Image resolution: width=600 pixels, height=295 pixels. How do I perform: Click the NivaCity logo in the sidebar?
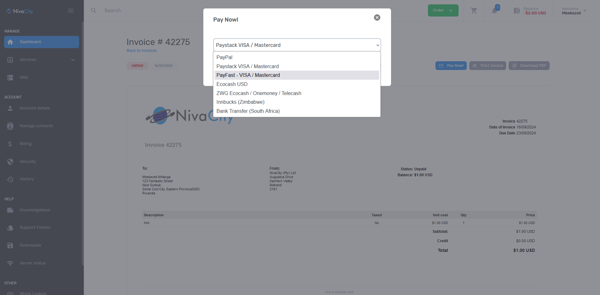pyautogui.click(x=19, y=11)
